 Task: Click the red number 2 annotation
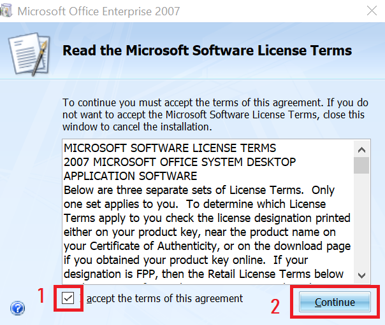pyautogui.click(x=275, y=306)
